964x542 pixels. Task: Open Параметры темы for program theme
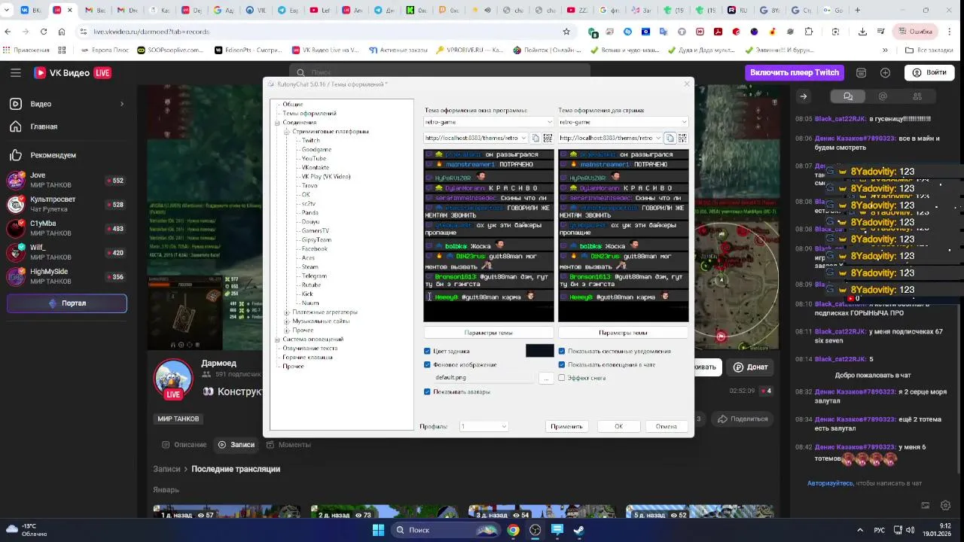[x=488, y=333]
